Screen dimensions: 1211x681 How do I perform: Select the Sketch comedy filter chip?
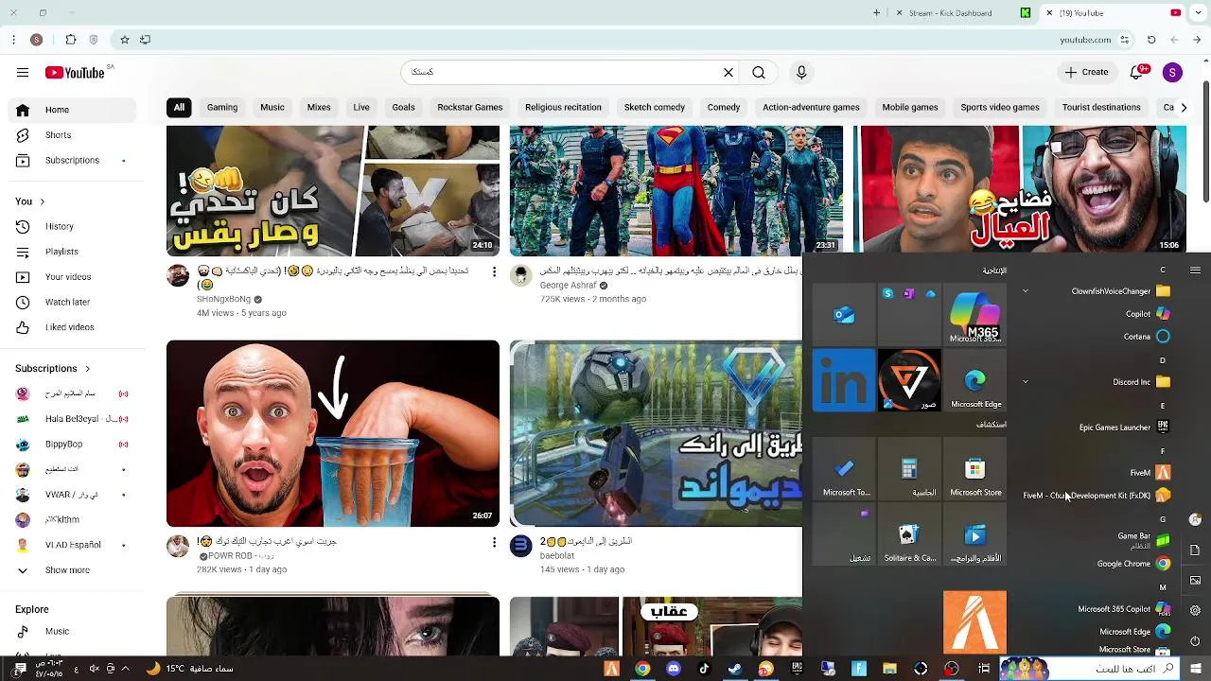click(655, 108)
